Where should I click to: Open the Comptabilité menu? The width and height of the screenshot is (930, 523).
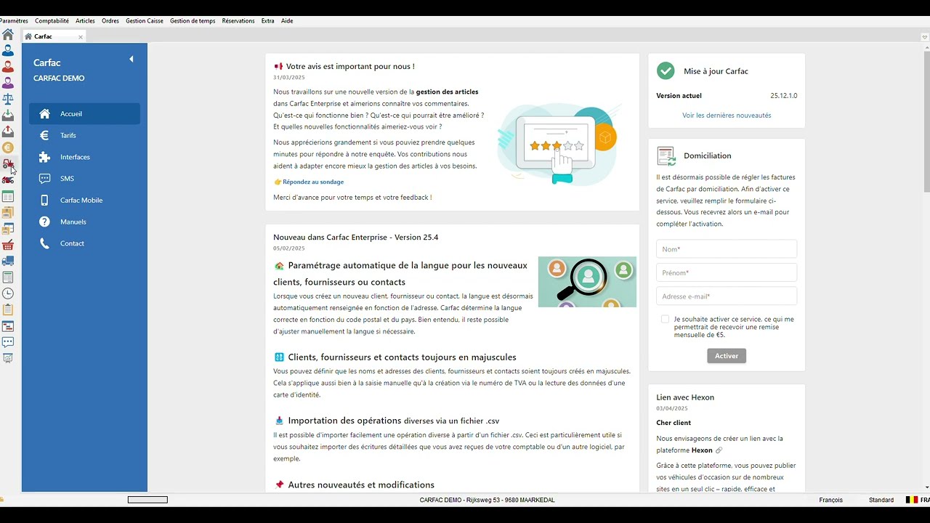(x=52, y=21)
